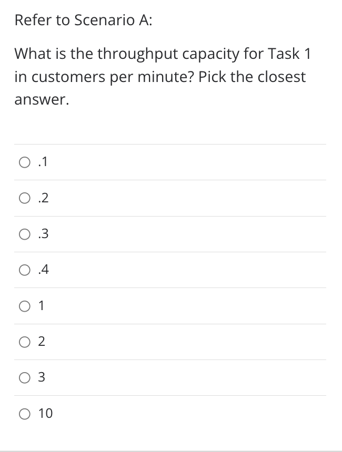The height and width of the screenshot is (452, 342).
Task: Select the radio button for answer .3
Action: click(24, 234)
